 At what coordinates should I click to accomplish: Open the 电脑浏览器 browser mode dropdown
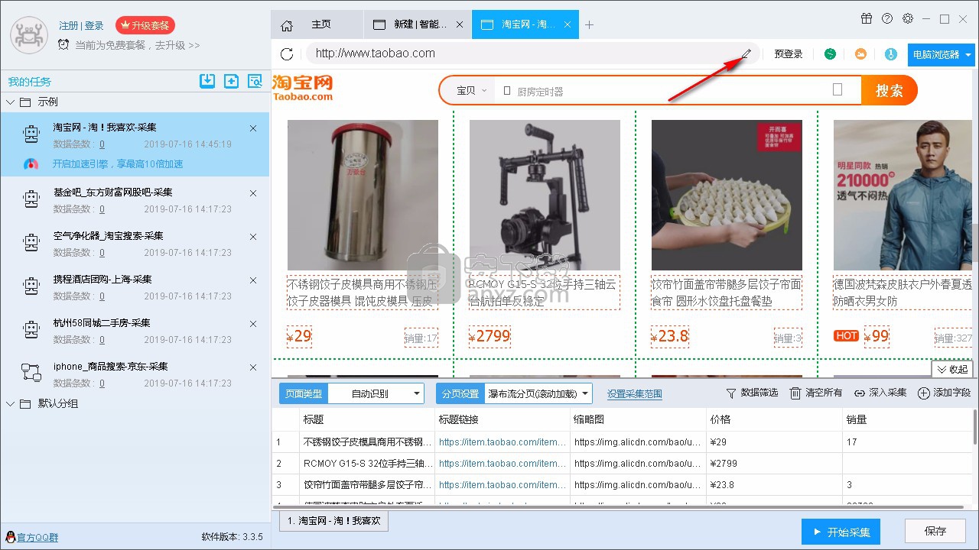pyautogui.click(x=941, y=54)
